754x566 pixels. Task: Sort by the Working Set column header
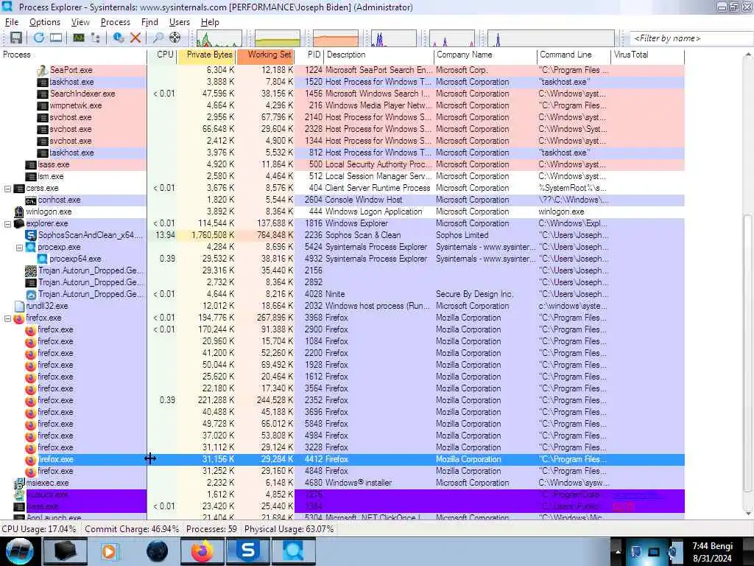265,55
